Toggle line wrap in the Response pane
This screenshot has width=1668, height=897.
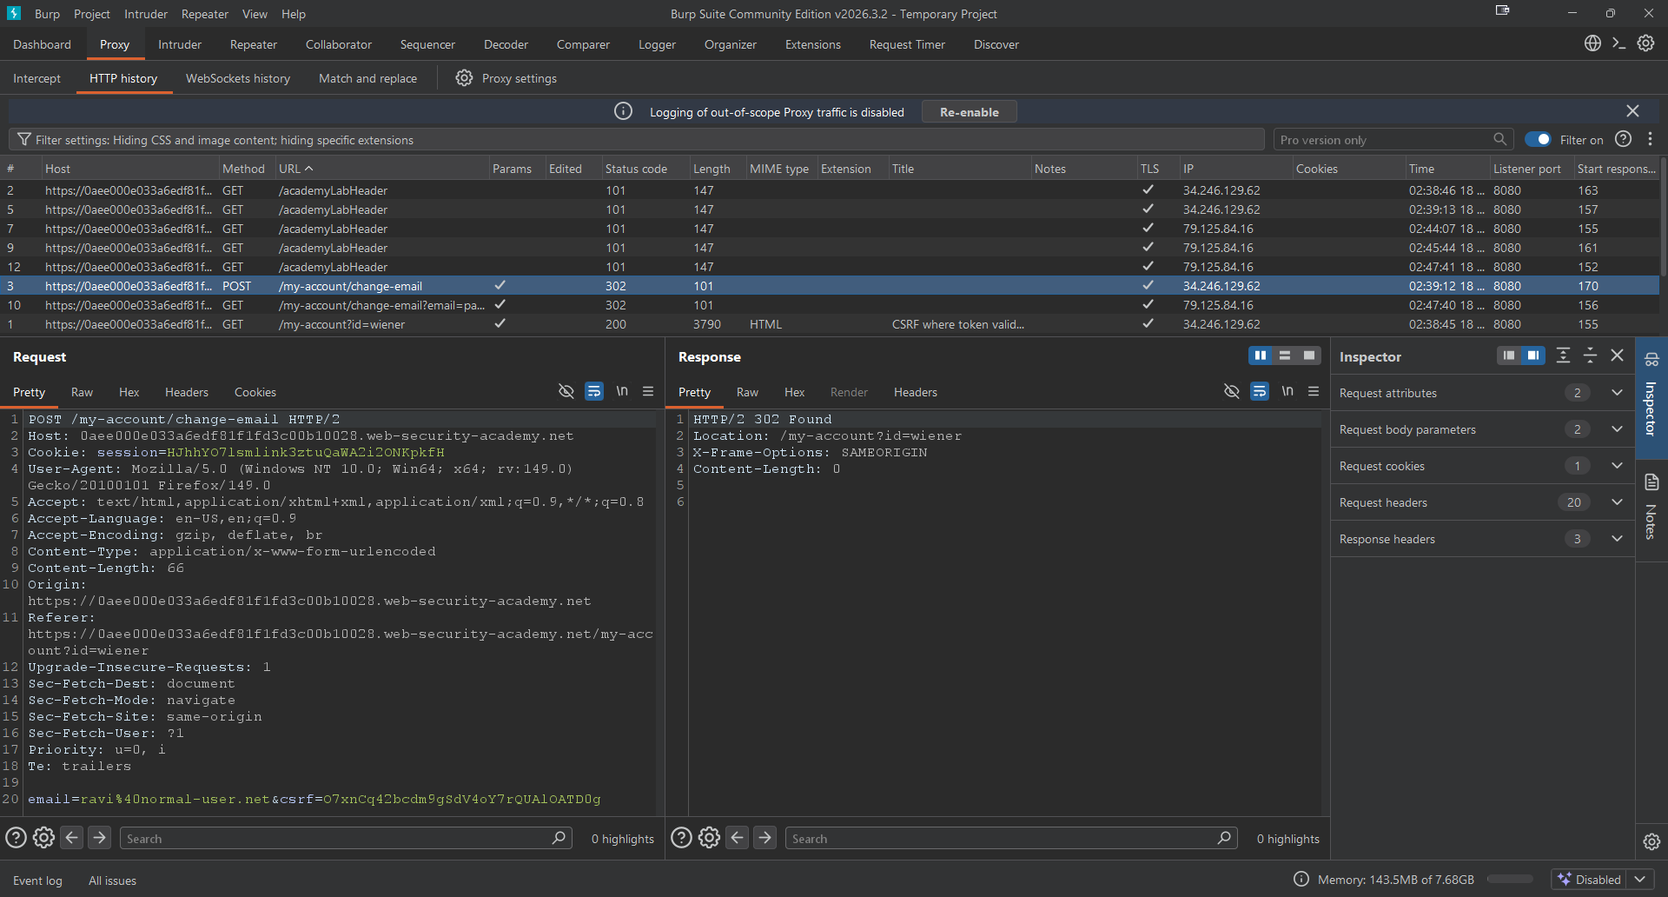click(x=1260, y=391)
